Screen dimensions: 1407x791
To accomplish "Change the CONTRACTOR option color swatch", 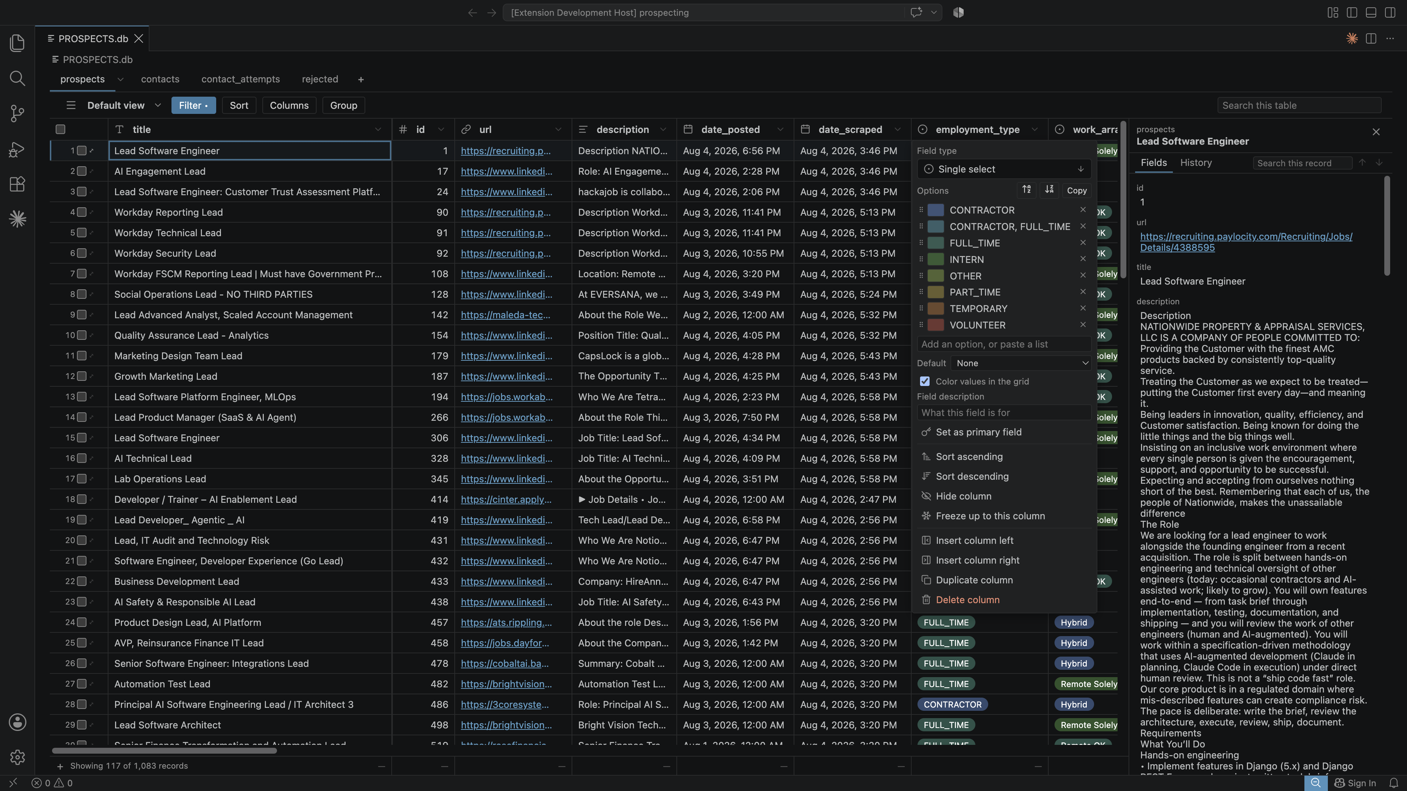I will tap(936, 210).
